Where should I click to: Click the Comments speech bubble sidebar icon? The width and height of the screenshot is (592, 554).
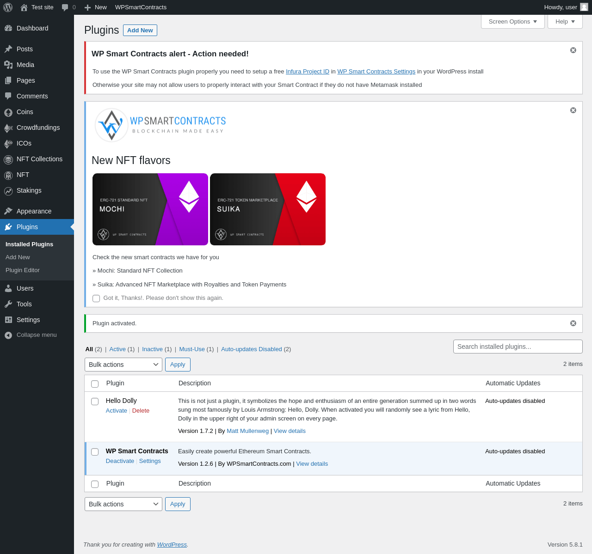[8, 96]
